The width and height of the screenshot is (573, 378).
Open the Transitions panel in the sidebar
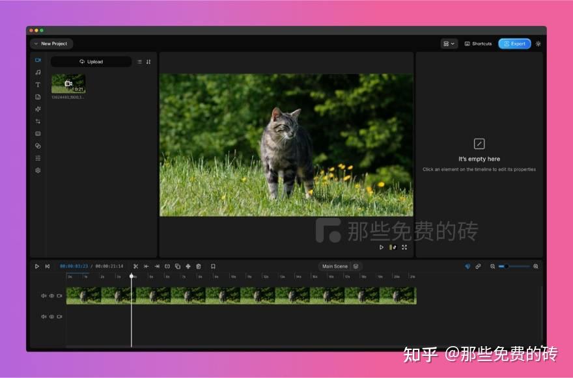pyautogui.click(x=38, y=121)
